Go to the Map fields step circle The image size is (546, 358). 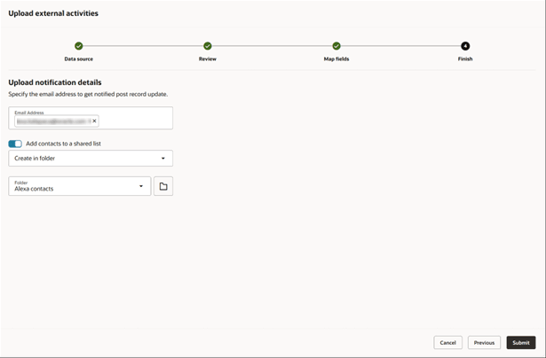coord(336,46)
